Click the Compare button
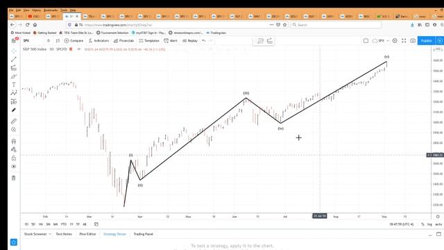This screenshot has width=444, height=250. (74, 41)
